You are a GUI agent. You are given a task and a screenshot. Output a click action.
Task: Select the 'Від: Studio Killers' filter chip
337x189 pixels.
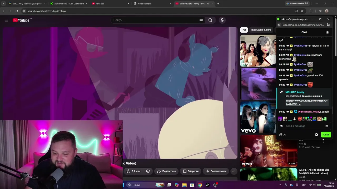coord(261,30)
